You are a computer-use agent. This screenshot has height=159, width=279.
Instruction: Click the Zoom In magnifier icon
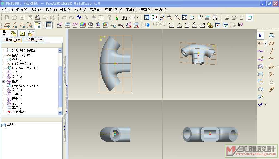coord(169,17)
